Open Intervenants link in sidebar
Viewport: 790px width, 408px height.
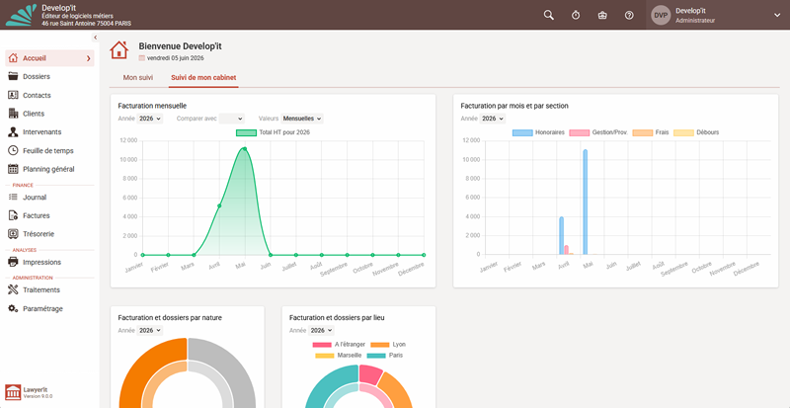[x=42, y=132]
